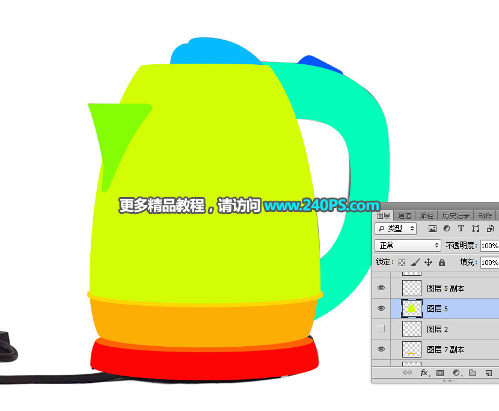499x411 pixels.
Task: Click the 填充 fill value field
Action: click(489, 263)
